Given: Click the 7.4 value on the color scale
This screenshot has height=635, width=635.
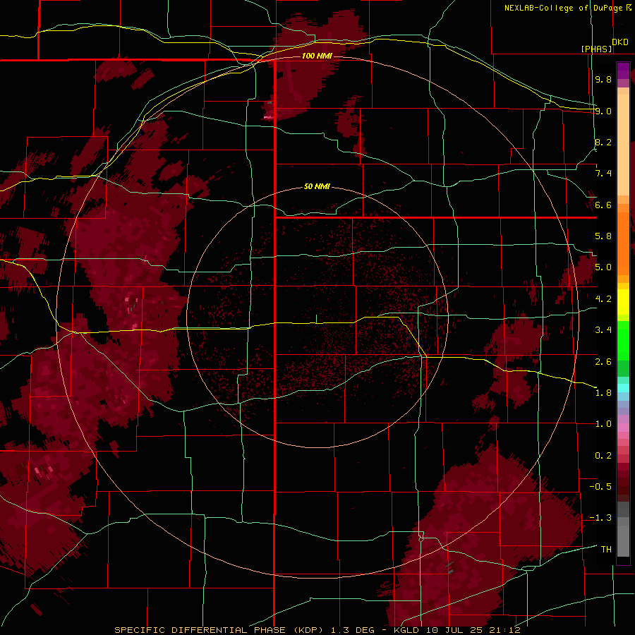Looking at the screenshot, I should pos(603,174).
